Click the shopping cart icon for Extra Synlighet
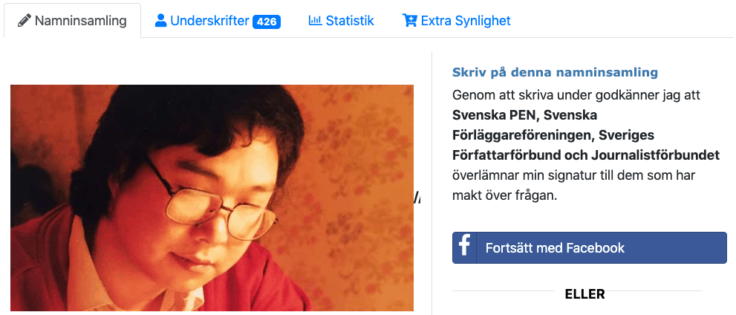This screenshot has width=736, height=315. coord(409,21)
